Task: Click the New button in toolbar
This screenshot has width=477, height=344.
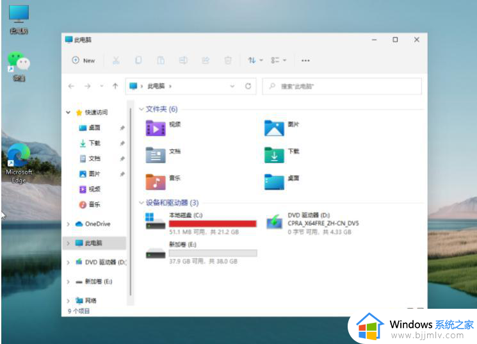Action: pyautogui.click(x=83, y=60)
